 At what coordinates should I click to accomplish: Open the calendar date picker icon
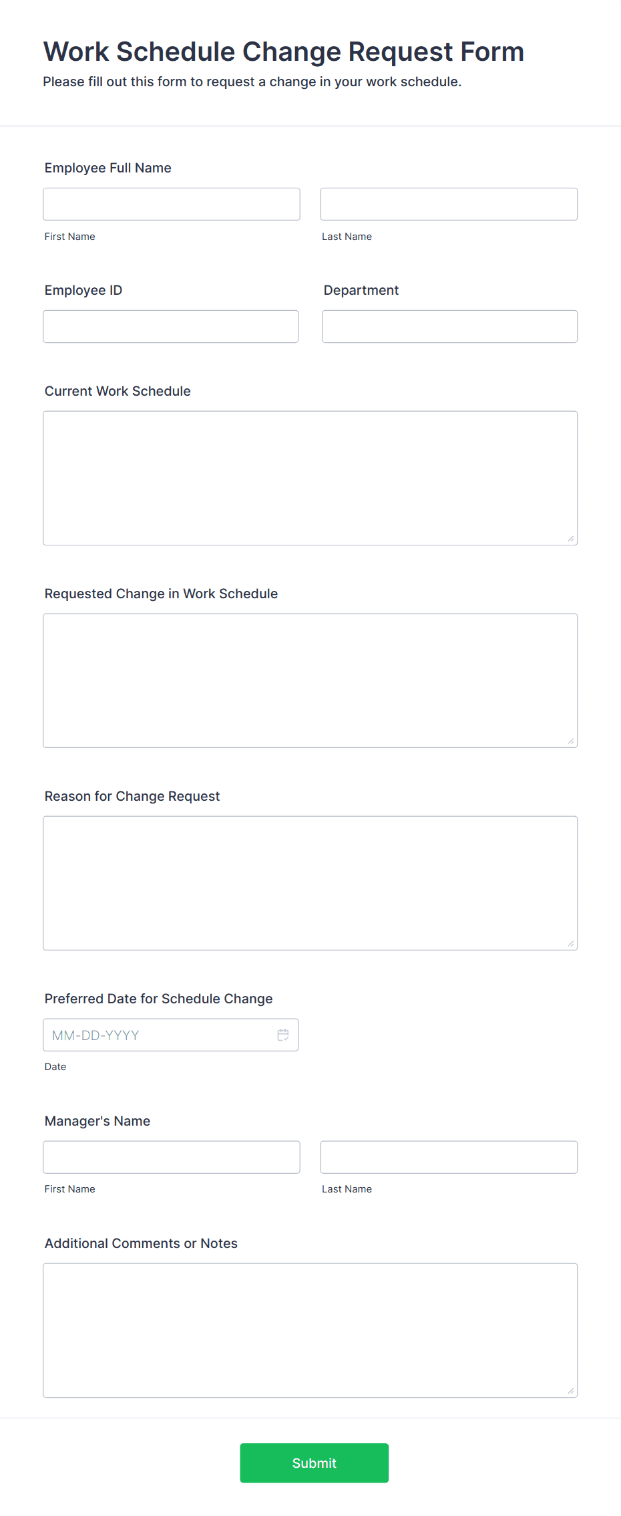click(283, 1035)
